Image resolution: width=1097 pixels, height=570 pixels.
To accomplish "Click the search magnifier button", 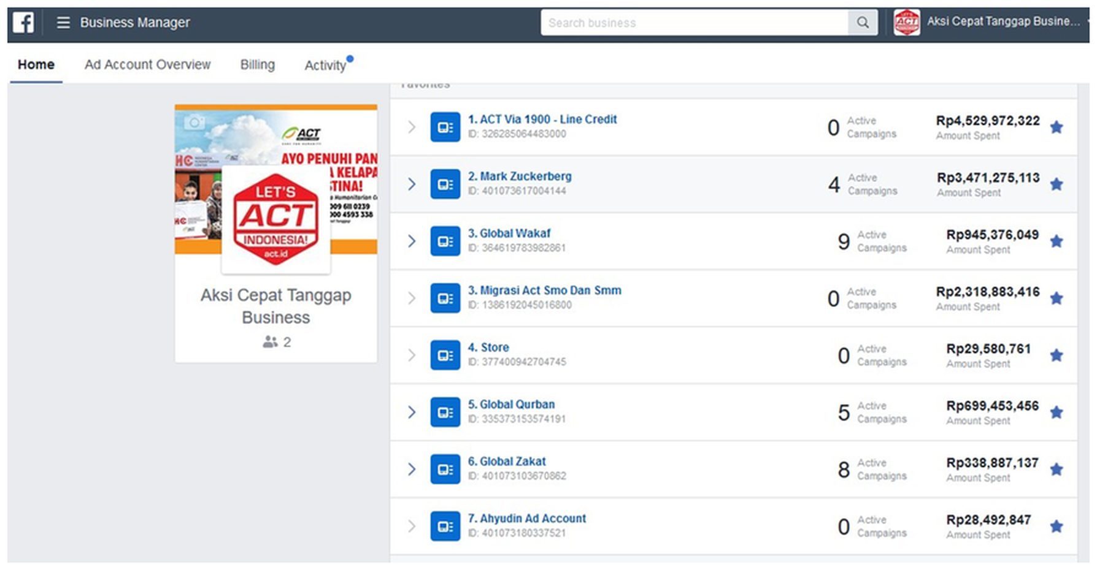I will pos(863,23).
